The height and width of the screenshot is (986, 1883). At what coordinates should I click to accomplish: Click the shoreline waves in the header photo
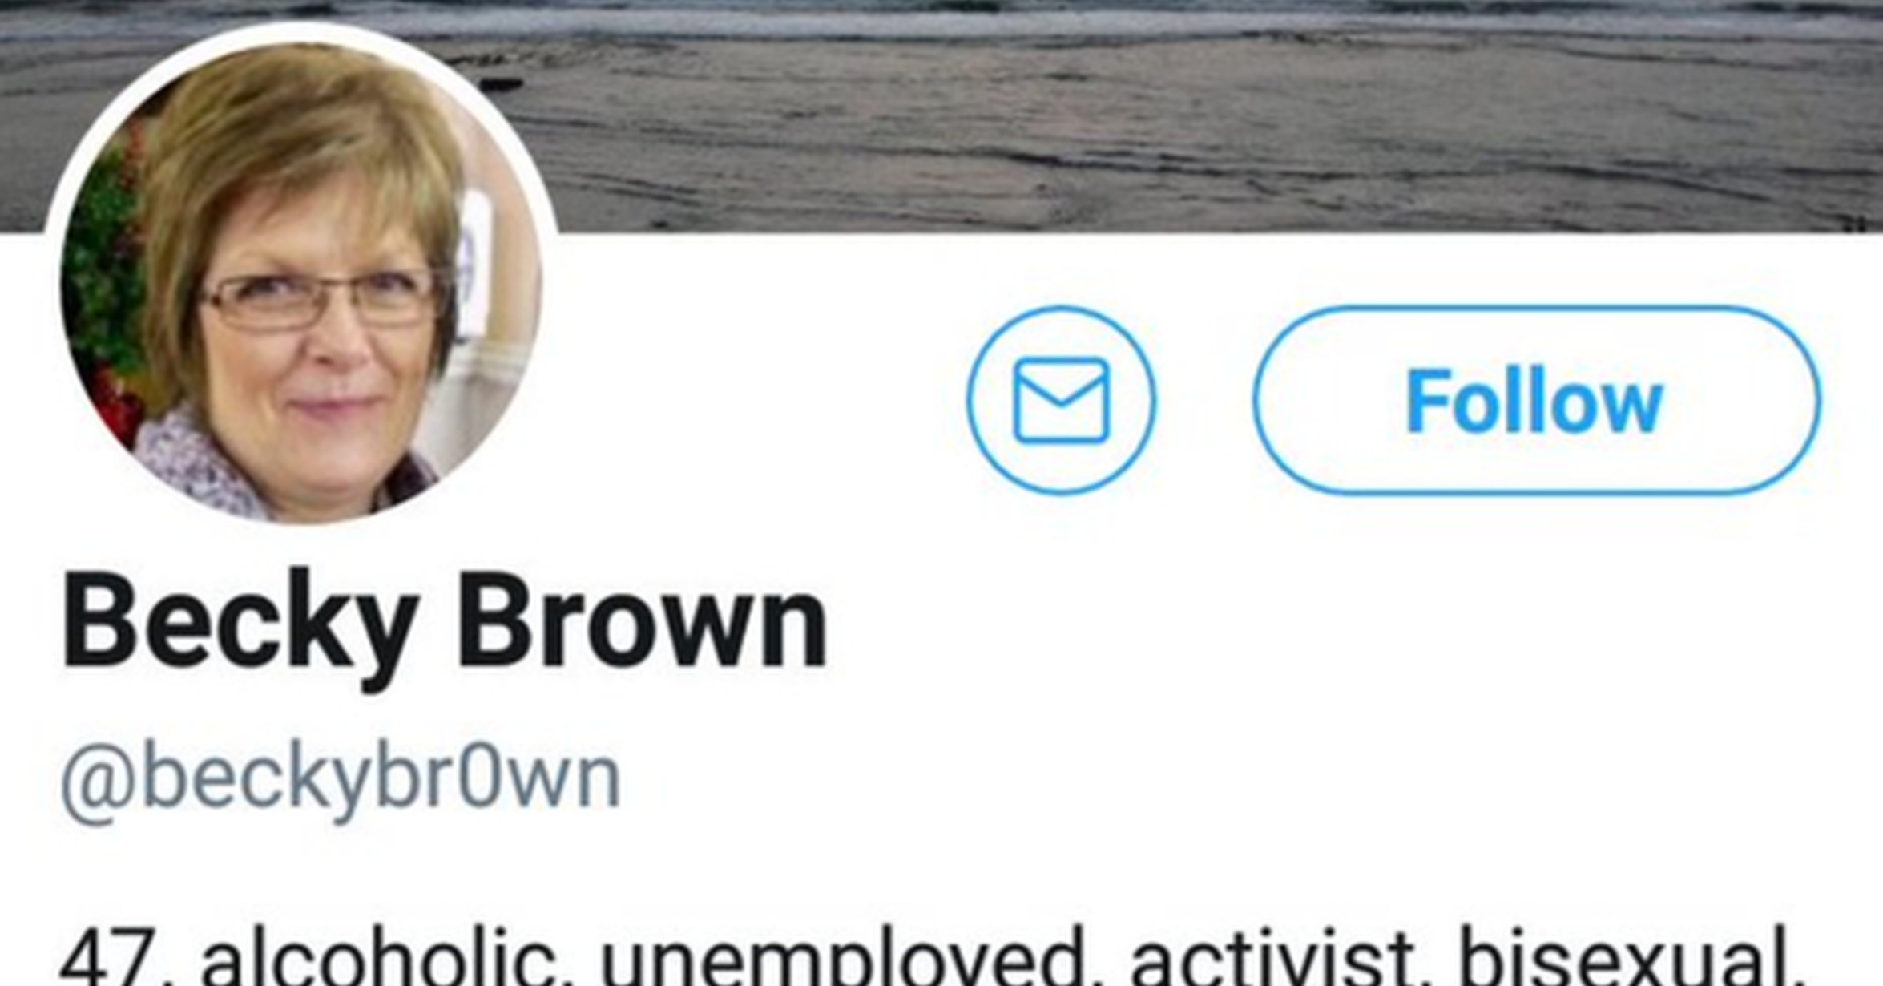(1122, 24)
